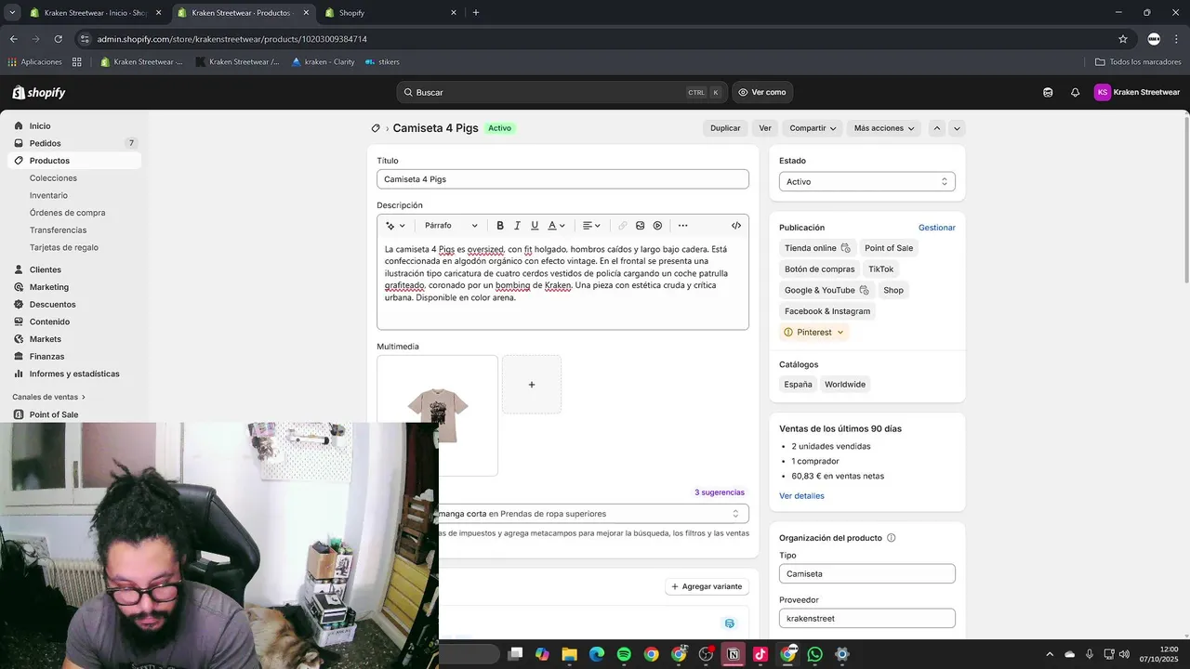Click the Shopify logo in the top bar
Image resolution: width=1190 pixels, height=669 pixels.
(x=39, y=93)
